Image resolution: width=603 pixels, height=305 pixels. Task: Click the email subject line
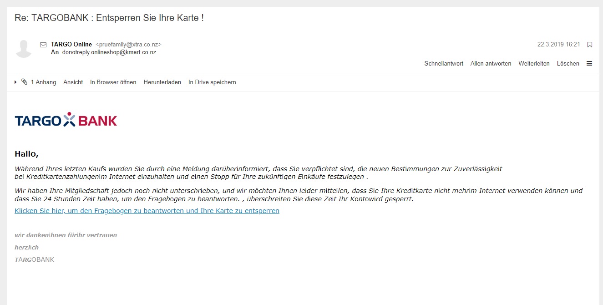(x=109, y=18)
